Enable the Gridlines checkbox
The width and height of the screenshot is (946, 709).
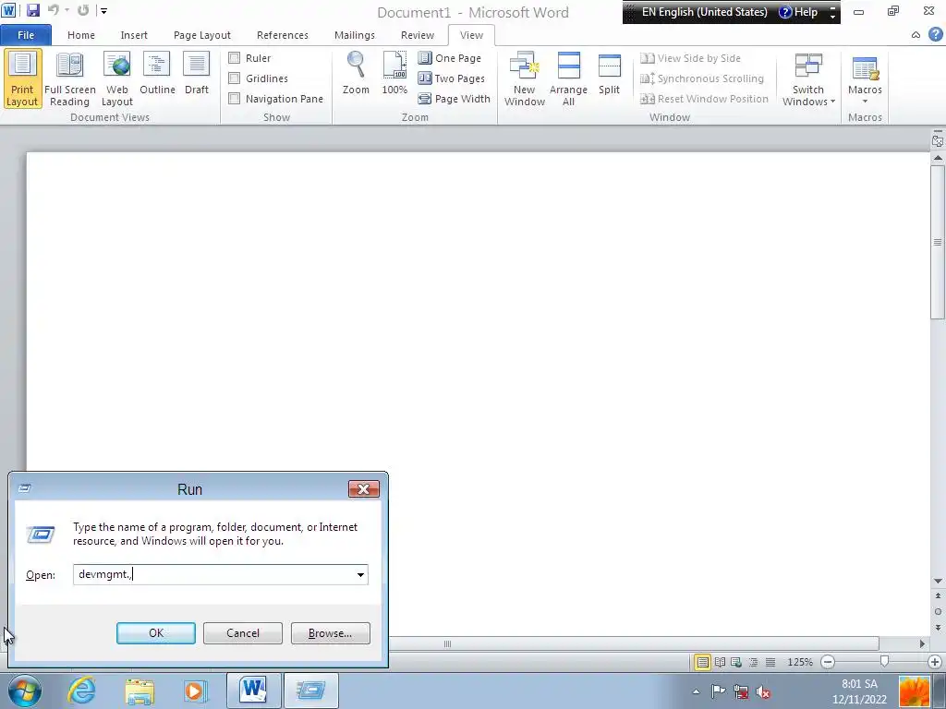234,78
